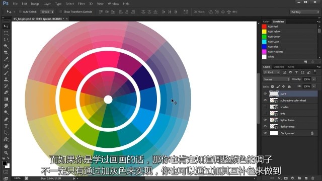The image size is (322, 181).
Task: Select the Lasso tool
Action: [6, 39]
